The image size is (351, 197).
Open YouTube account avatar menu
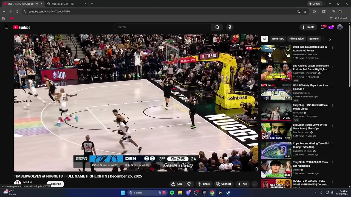pos(340,27)
